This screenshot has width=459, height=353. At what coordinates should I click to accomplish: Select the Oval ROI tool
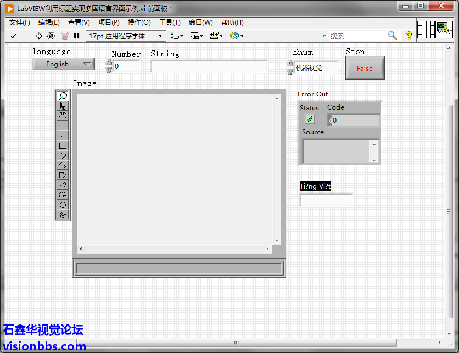[63, 204]
